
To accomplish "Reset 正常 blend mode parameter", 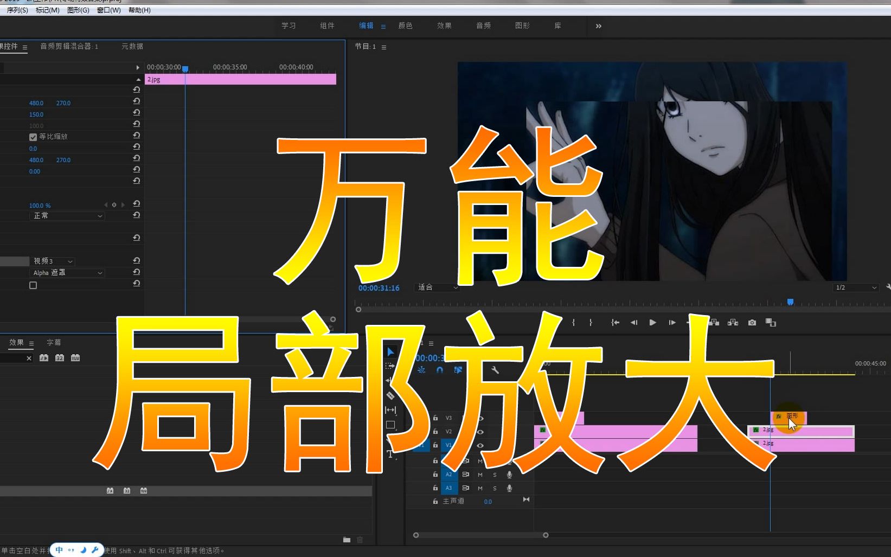I will point(137,215).
